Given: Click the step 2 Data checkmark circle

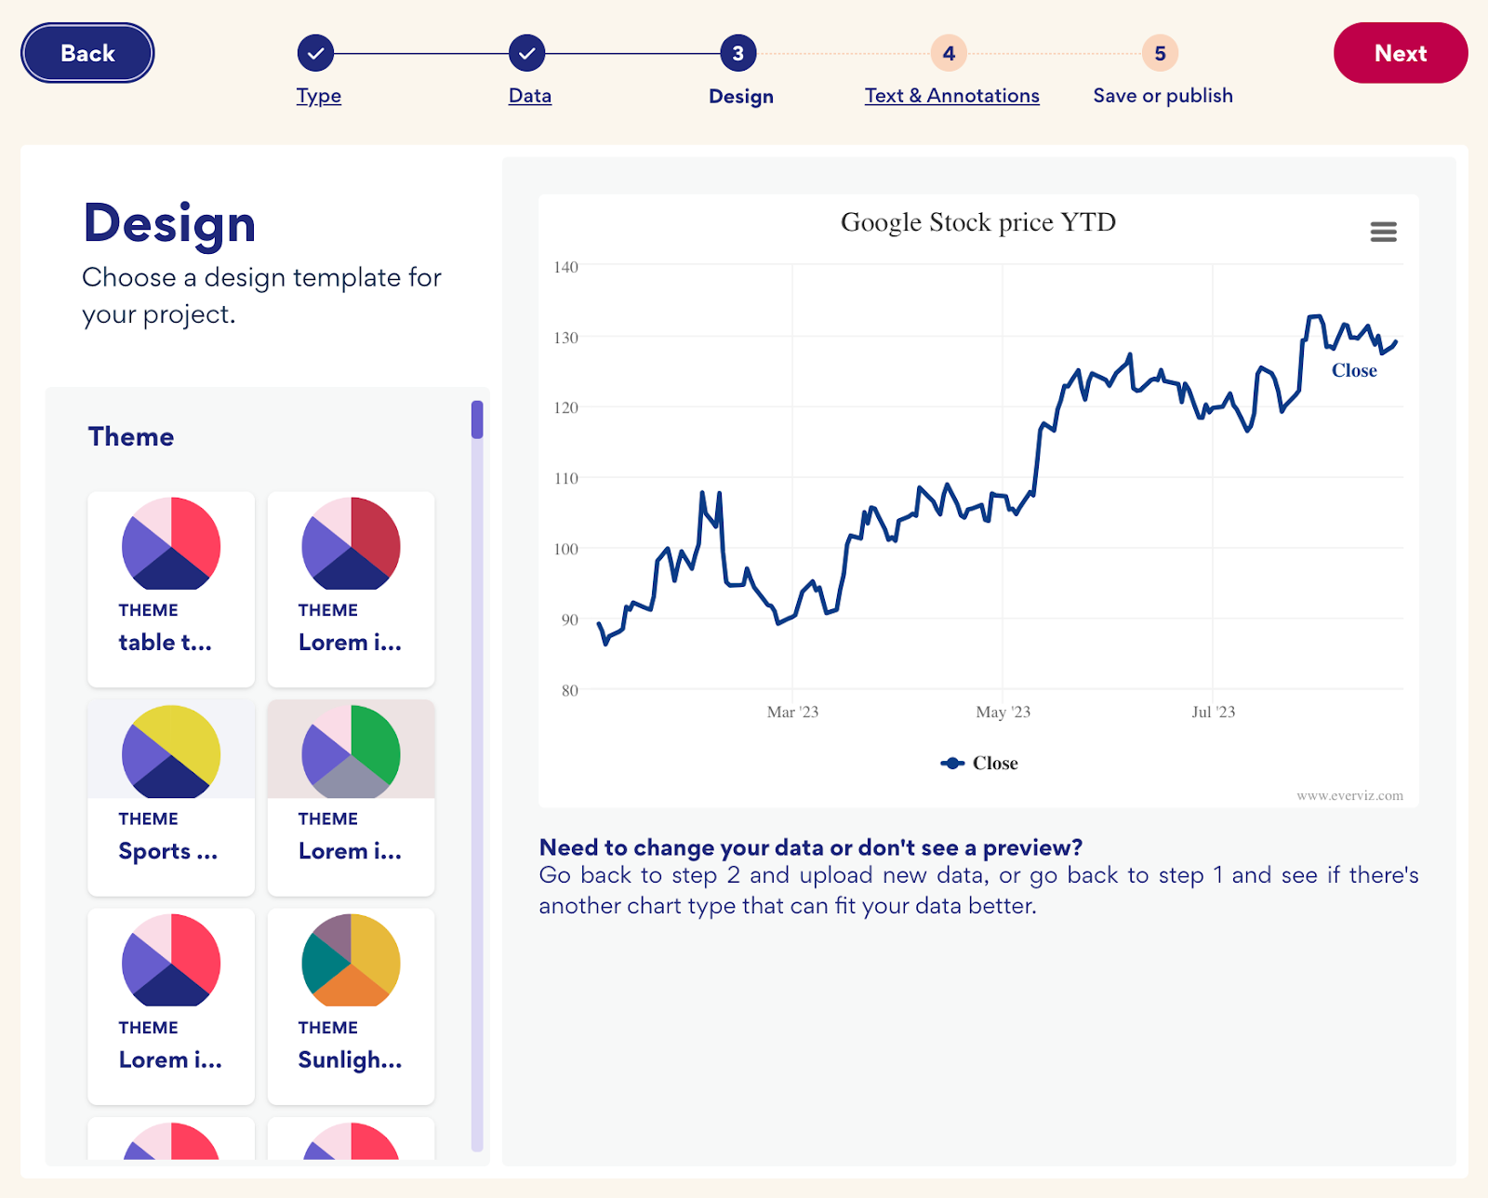Looking at the screenshot, I should [x=527, y=53].
